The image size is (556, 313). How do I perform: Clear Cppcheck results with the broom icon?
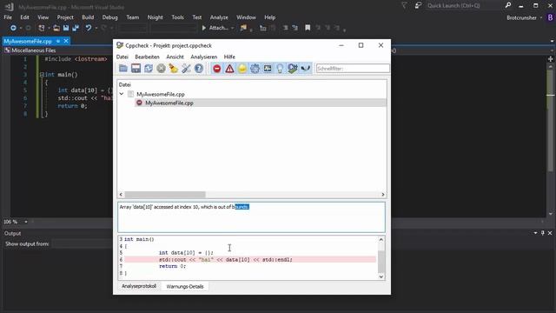pyautogui.click(x=174, y=69)
